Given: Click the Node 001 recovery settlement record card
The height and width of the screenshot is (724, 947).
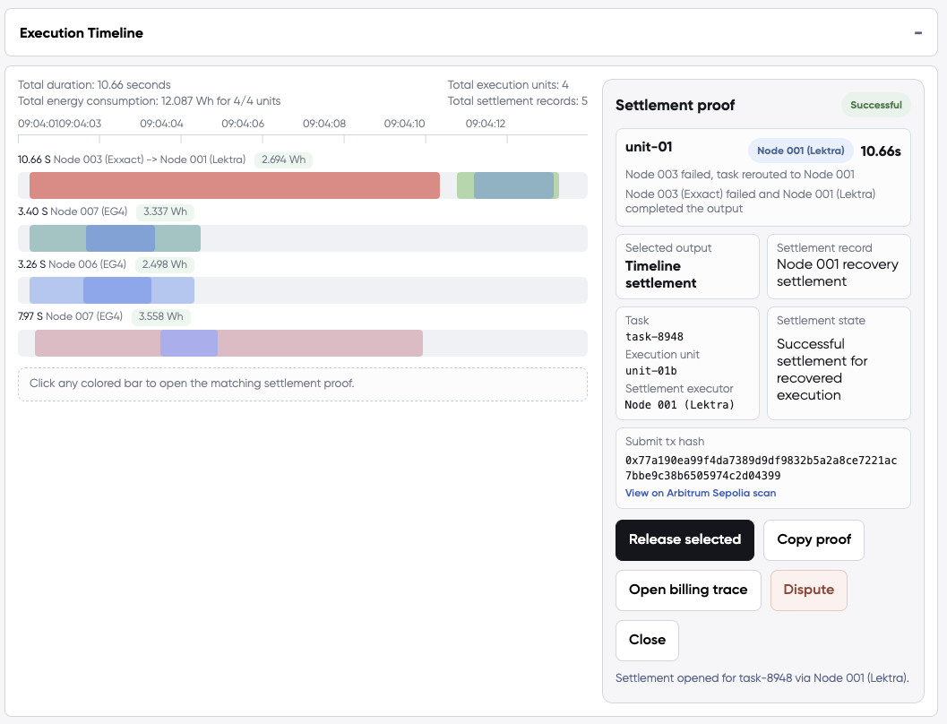Looking at the screenshot, I should click(x=838, y=266).
